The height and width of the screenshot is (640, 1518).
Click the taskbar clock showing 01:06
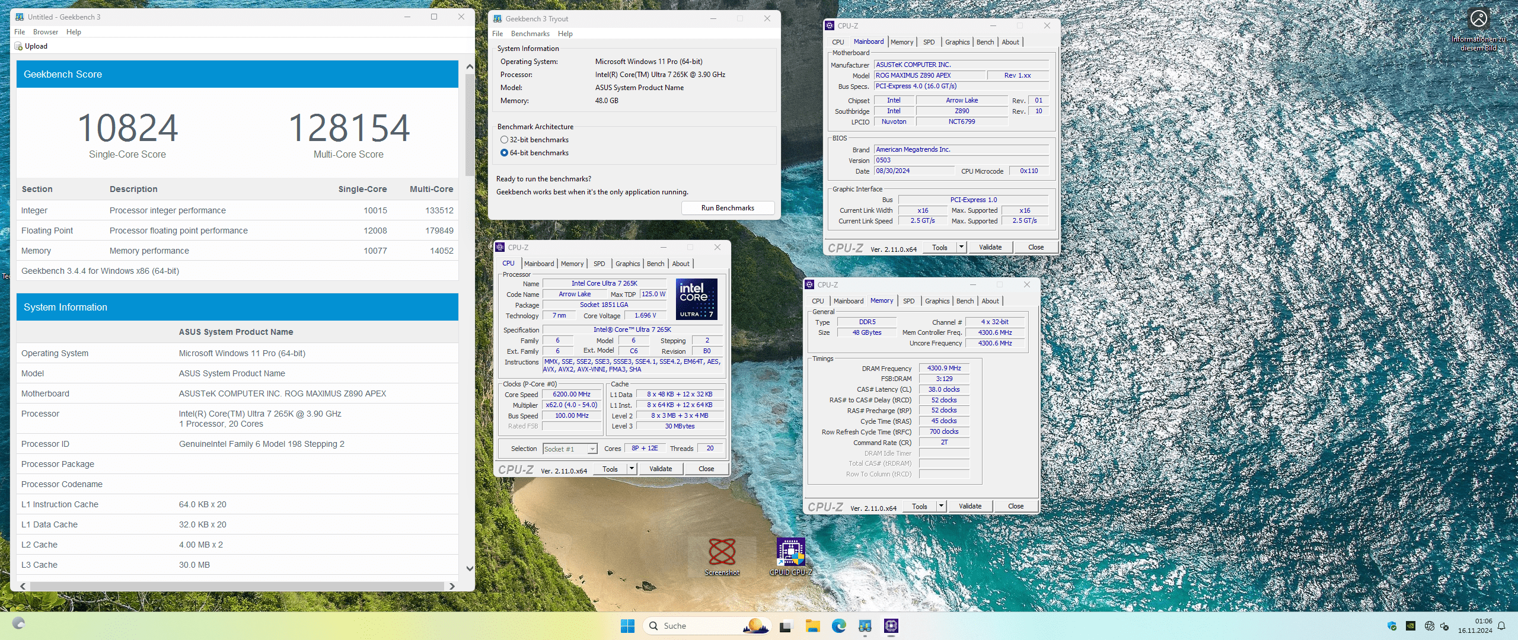click(x=1475, y=626)
